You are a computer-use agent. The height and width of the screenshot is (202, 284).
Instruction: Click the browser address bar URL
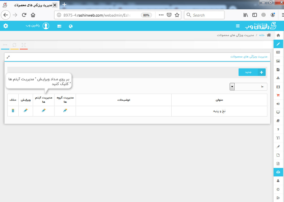tap(97, 15)
